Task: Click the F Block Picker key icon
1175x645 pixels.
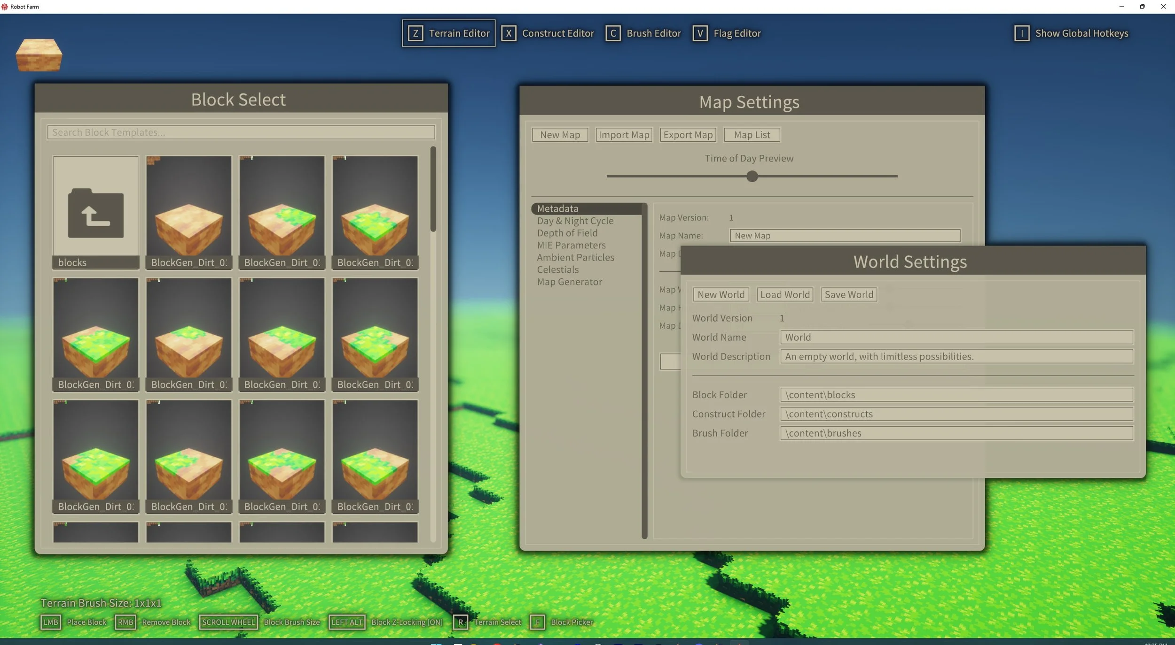Action: pyautogui.click(x=537, y=622)
